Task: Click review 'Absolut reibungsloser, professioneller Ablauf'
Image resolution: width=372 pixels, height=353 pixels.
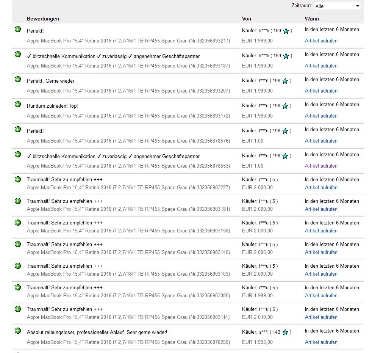Action: (x=97, y=333)
